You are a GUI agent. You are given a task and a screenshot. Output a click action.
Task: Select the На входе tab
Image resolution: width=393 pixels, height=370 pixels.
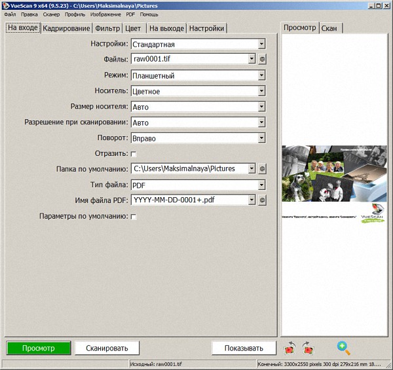click(23, 28)
